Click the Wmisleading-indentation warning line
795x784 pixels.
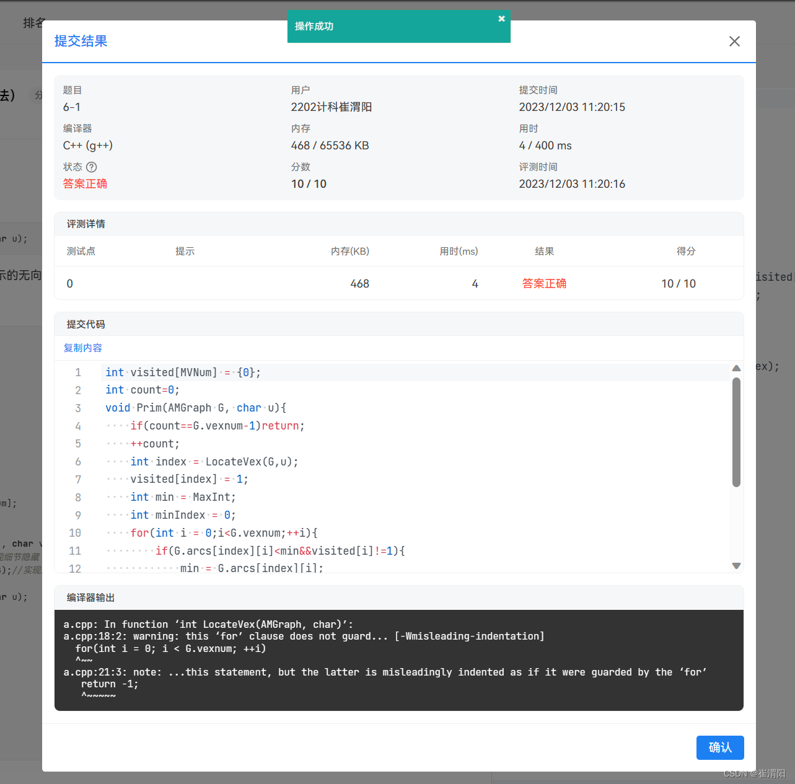click(304, 636)
